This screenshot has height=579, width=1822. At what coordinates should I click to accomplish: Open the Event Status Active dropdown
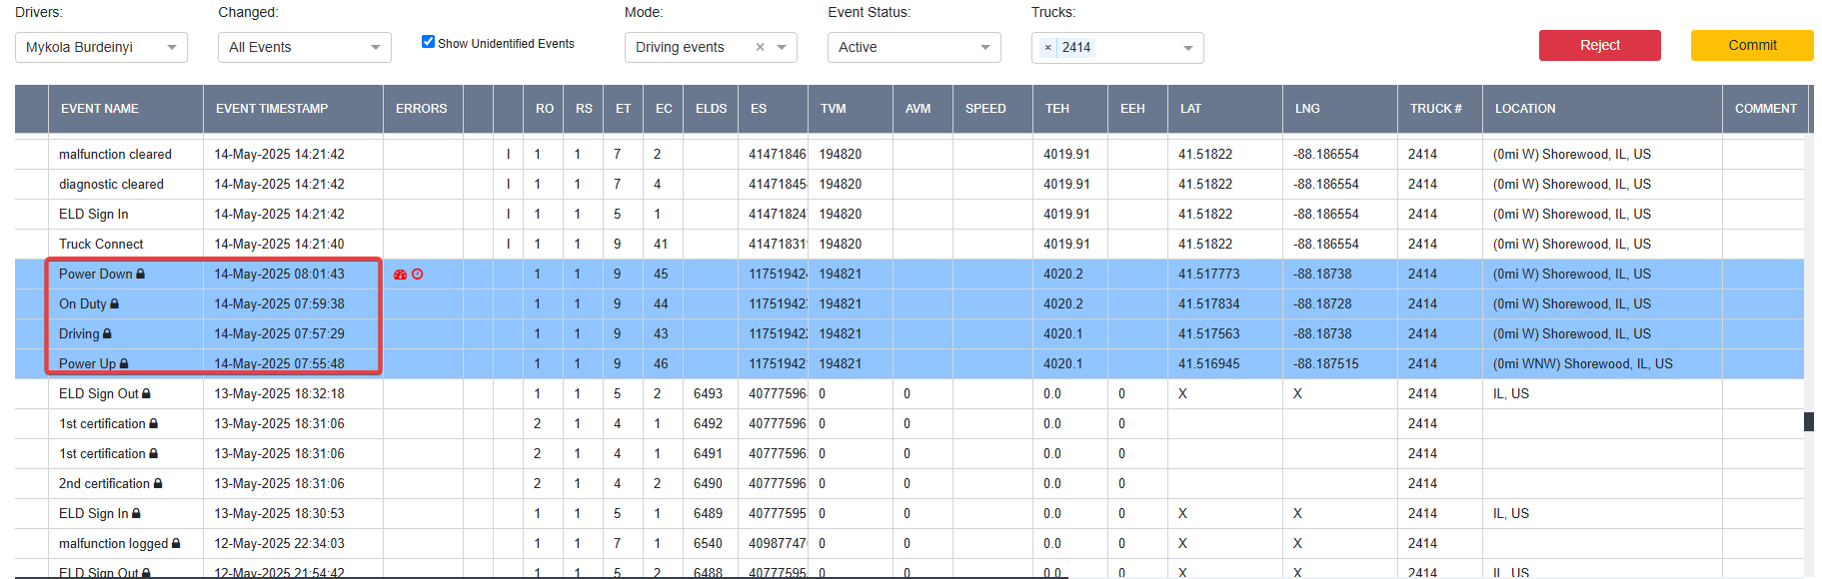(913, 47)
